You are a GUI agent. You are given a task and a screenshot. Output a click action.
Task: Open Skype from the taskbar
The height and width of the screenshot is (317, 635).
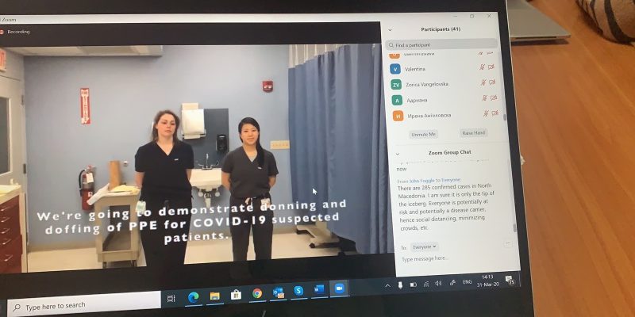299,292
